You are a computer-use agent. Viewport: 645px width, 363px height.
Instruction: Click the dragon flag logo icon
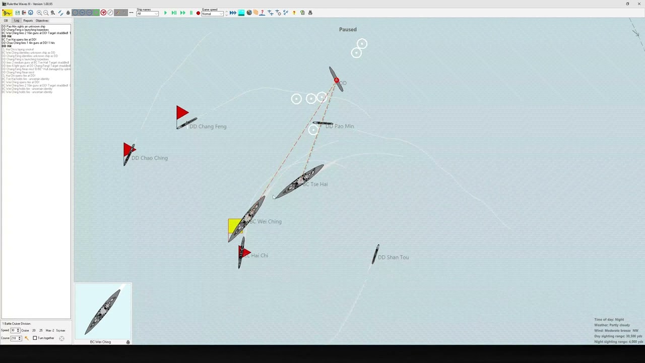(7, 13)
